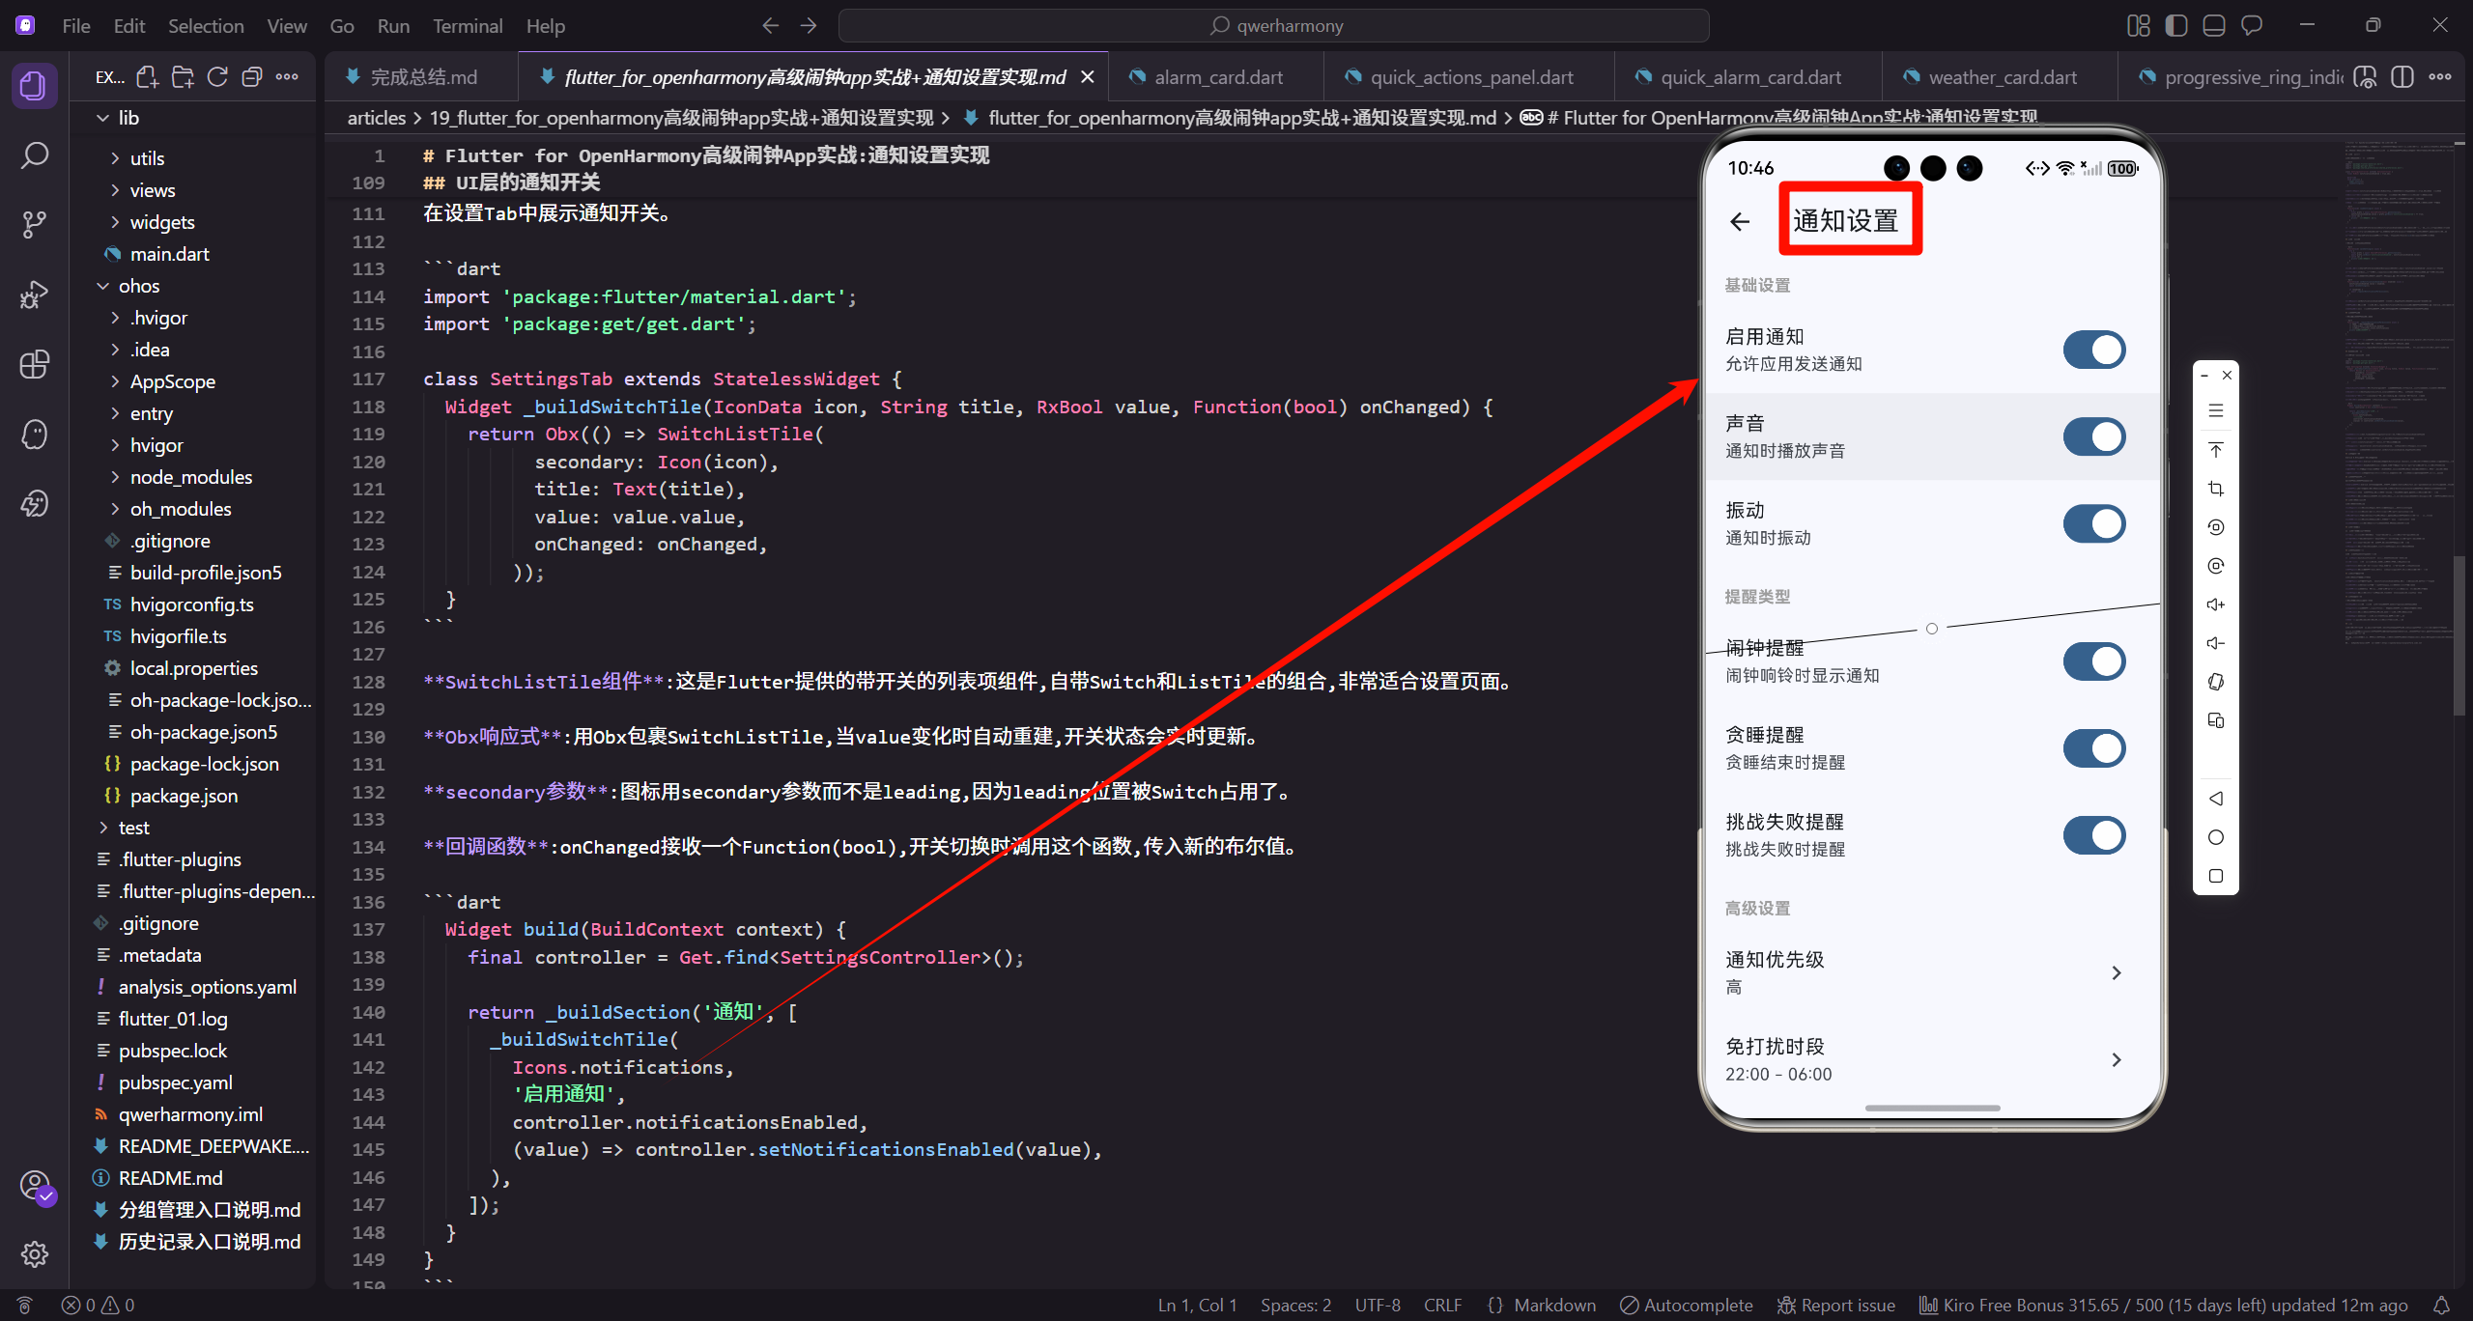
Task: Click Autocomplete in status bar
Action: 1687,1305
